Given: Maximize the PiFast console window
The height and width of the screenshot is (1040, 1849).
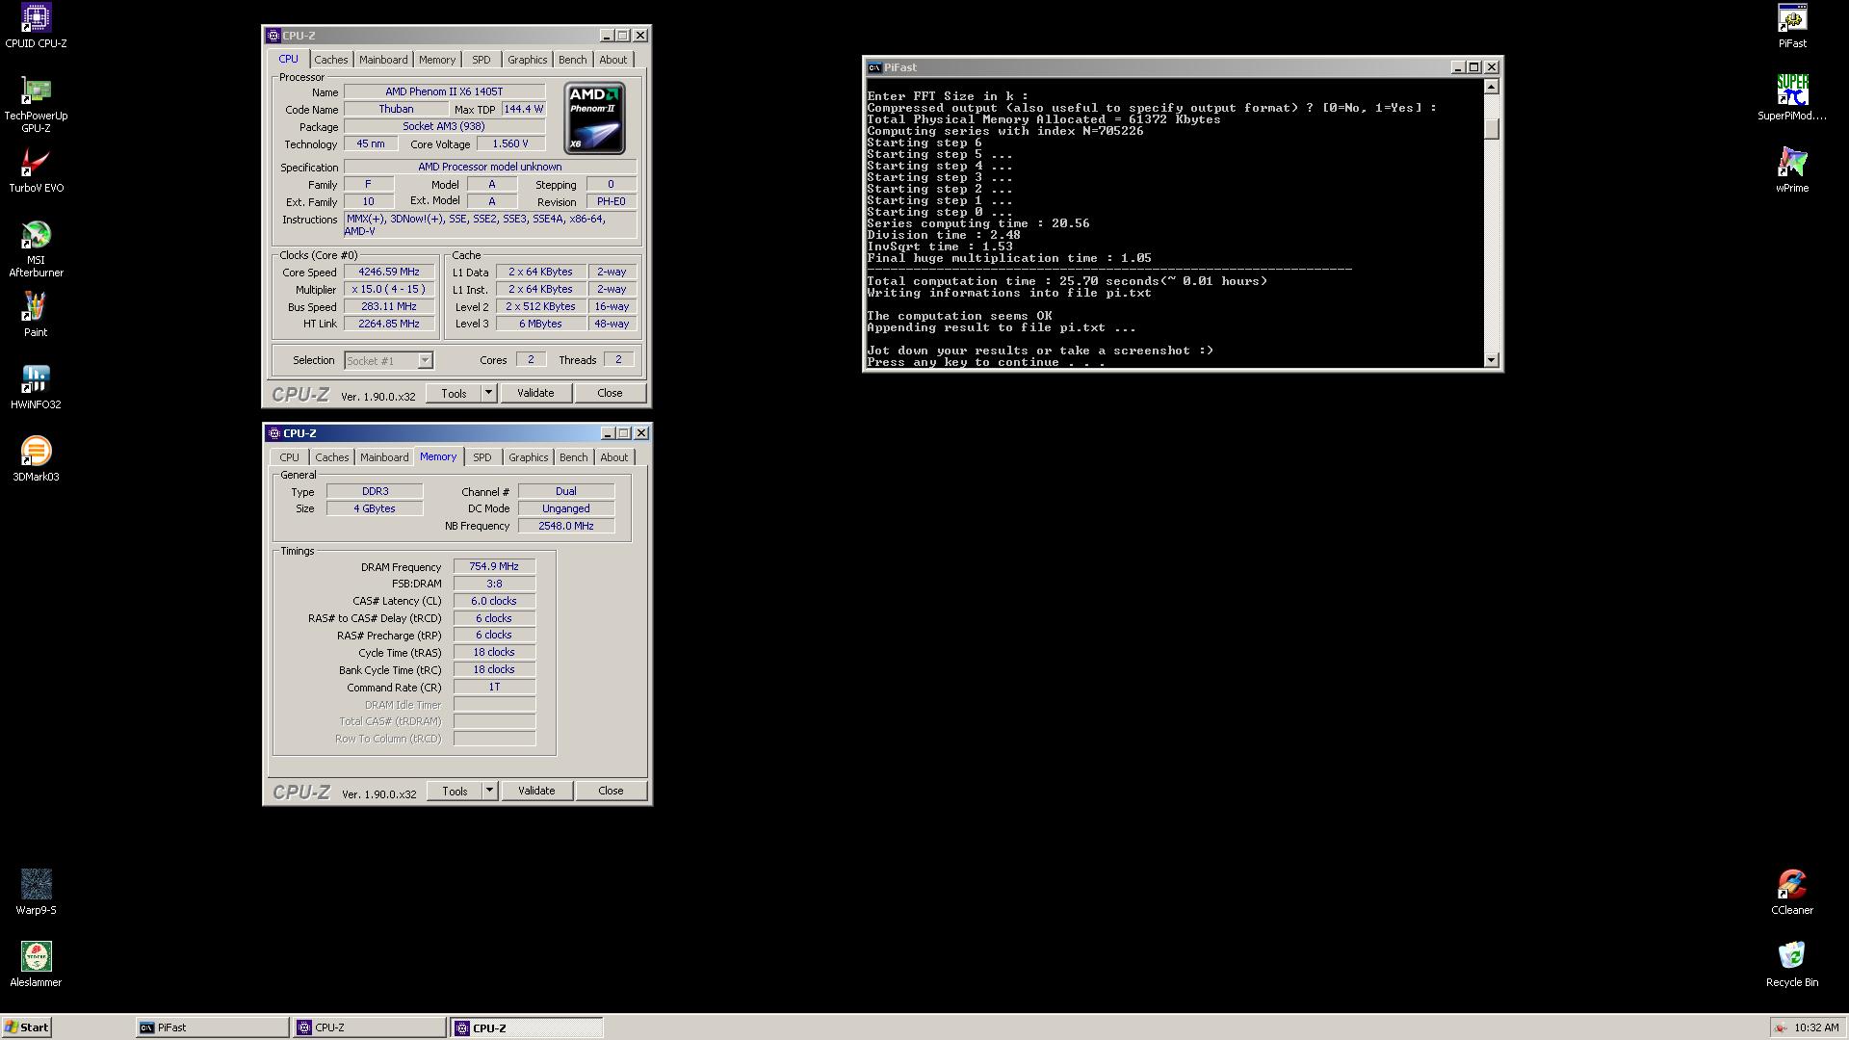Looking at the screenshot, I should (x=1473, y=67).
